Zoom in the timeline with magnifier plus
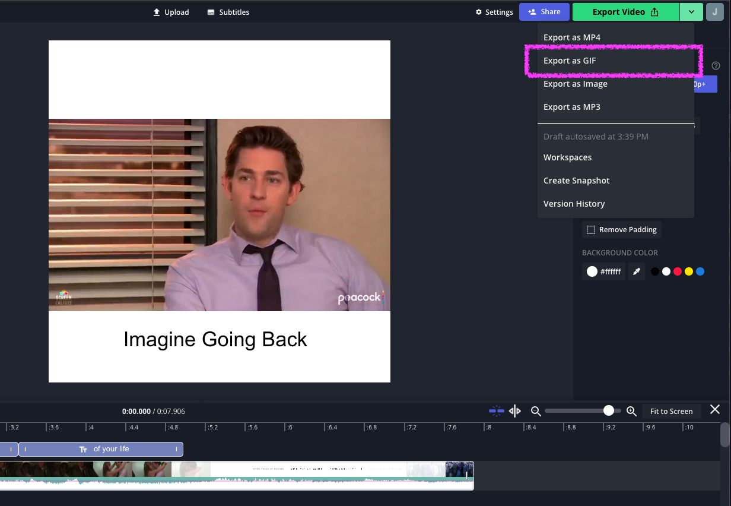 (631, 411)
